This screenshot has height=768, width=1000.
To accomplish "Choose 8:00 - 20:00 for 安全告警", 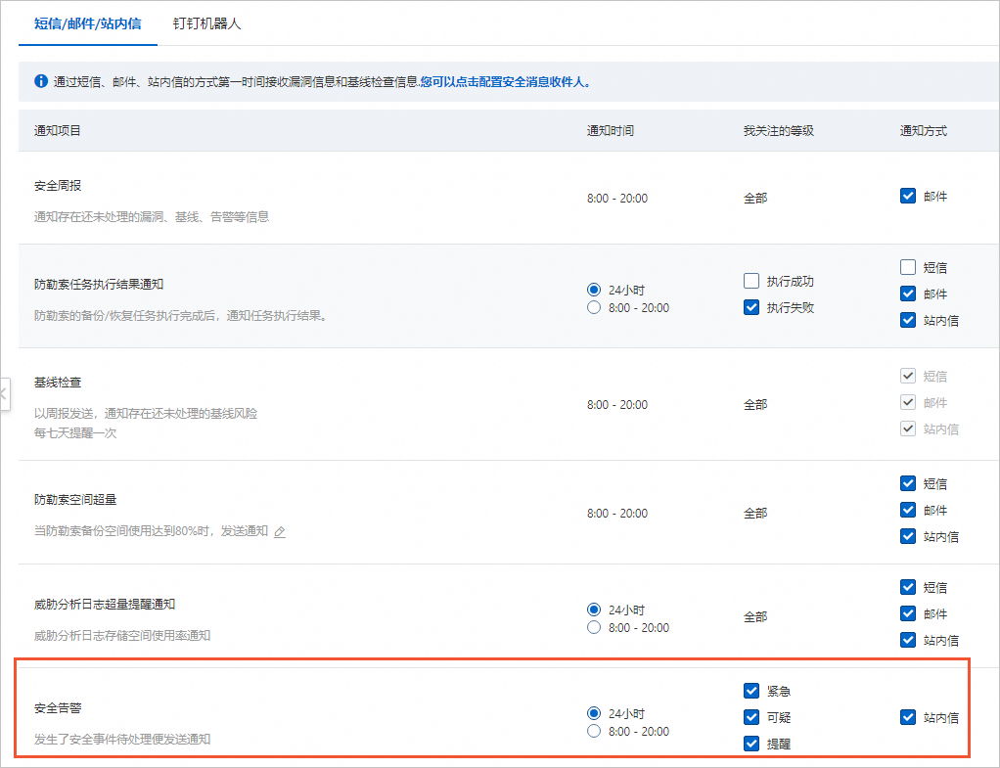I will pyautogui.click(x=594, y=732).
